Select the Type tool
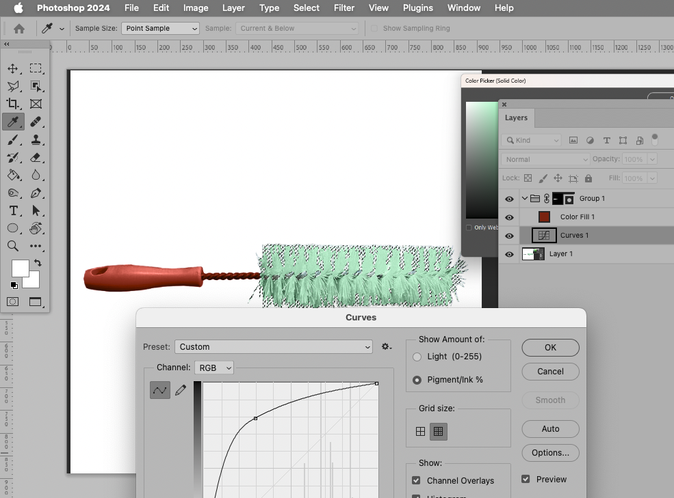Viewport: 674px width, 498px height. tap(15, 210)
